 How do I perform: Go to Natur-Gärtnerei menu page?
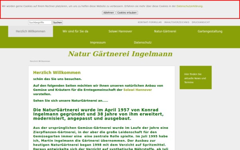pyautogui.click(x=165, y=31)
